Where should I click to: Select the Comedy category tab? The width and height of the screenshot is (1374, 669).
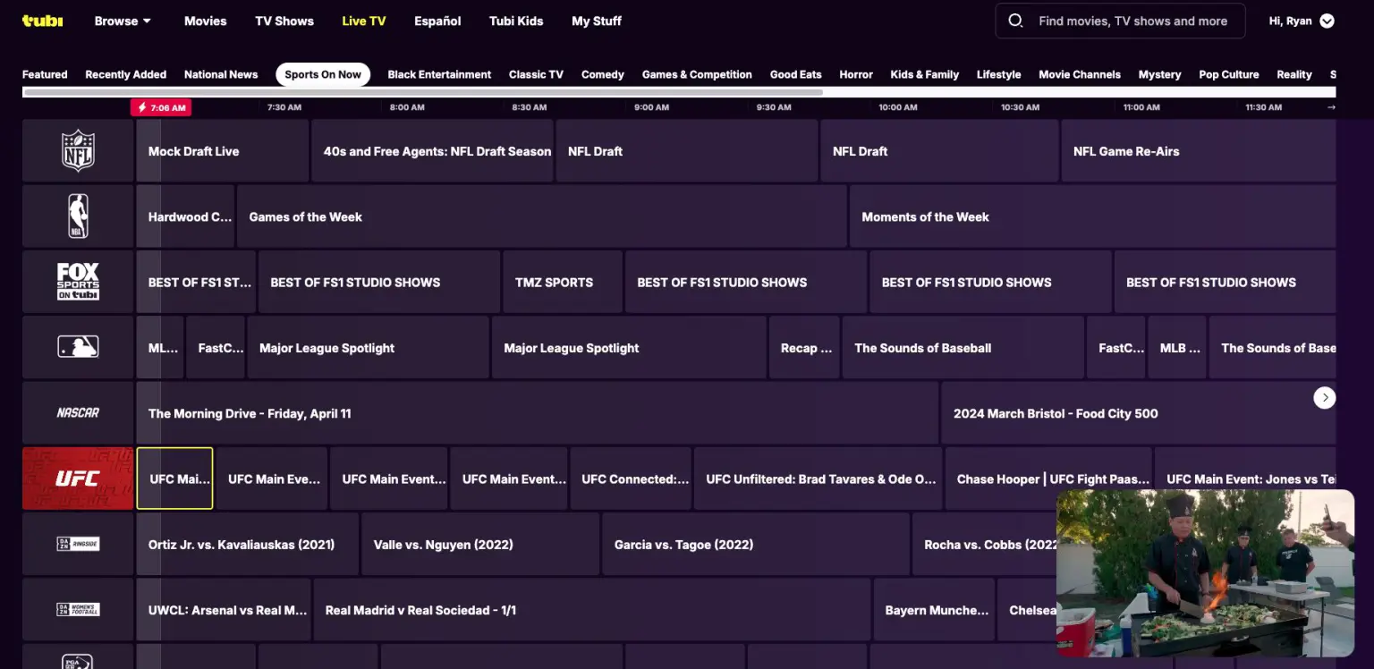tap(602, 74)
